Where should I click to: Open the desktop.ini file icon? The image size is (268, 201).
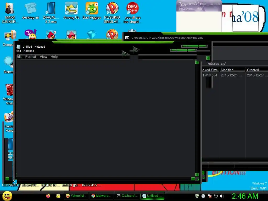pos(30,10)
